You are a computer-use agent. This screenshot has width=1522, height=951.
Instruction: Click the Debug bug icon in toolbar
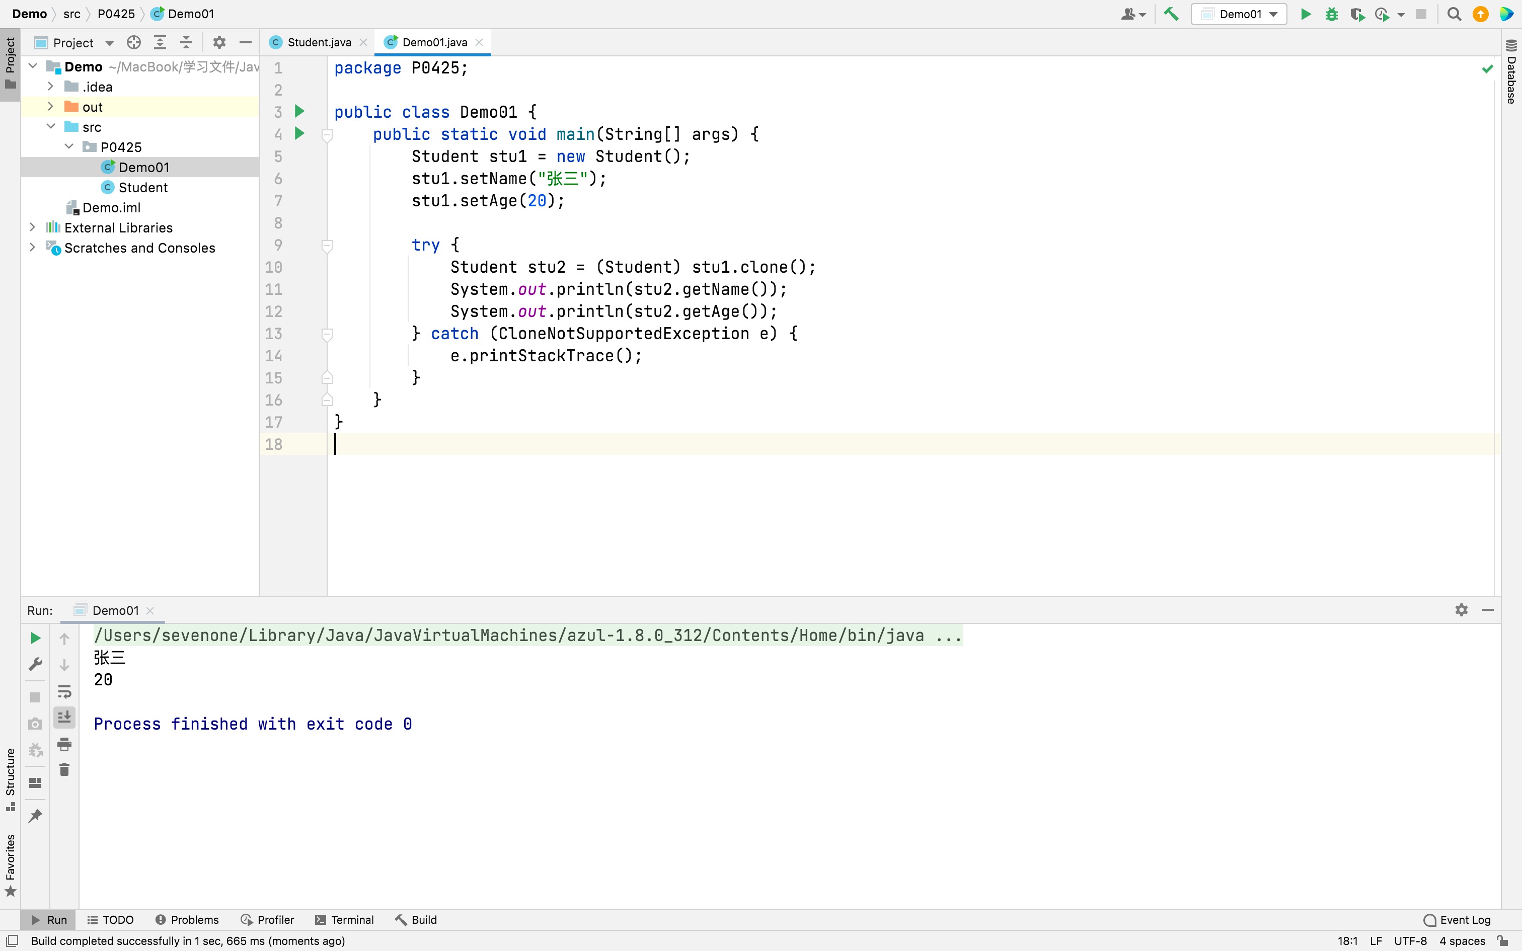point(1331,14)
